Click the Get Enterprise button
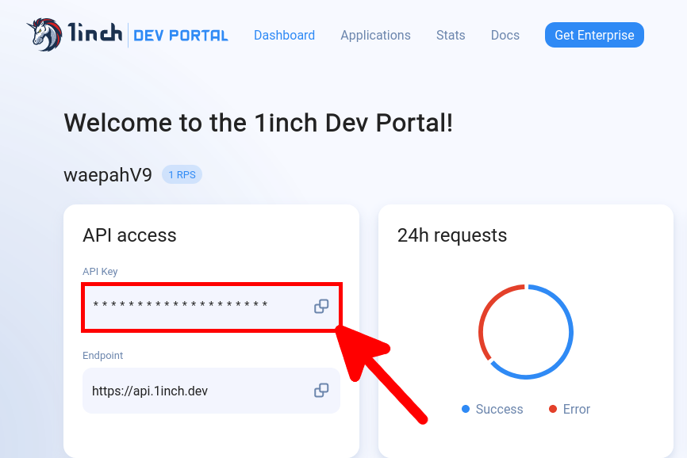This screenshot has width=687, height=458. [x=593, y=35]
